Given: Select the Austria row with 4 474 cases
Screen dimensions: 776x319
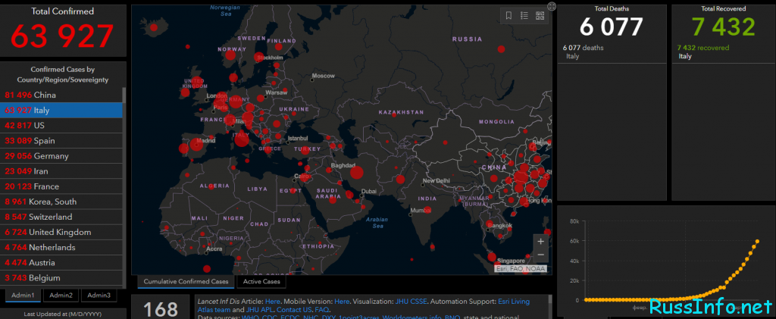Looking at the screenshot, I should point(61,263).
